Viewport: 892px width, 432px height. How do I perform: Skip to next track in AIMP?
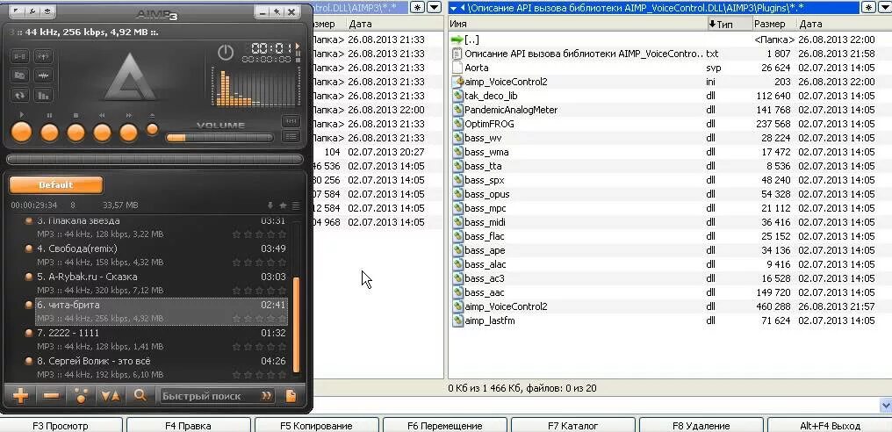(x=128, y=133)
